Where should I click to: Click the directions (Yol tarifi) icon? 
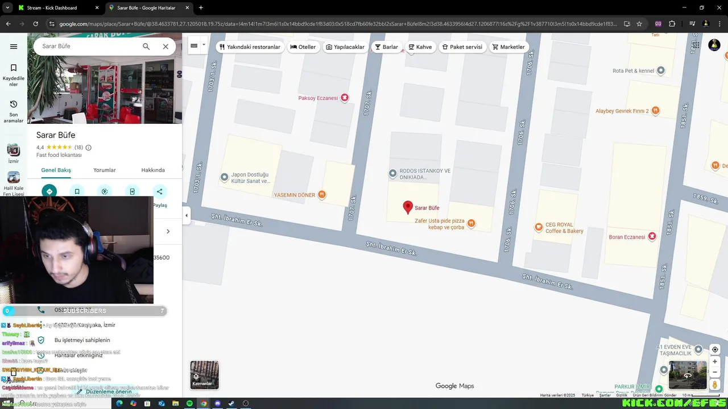(49, 191)
